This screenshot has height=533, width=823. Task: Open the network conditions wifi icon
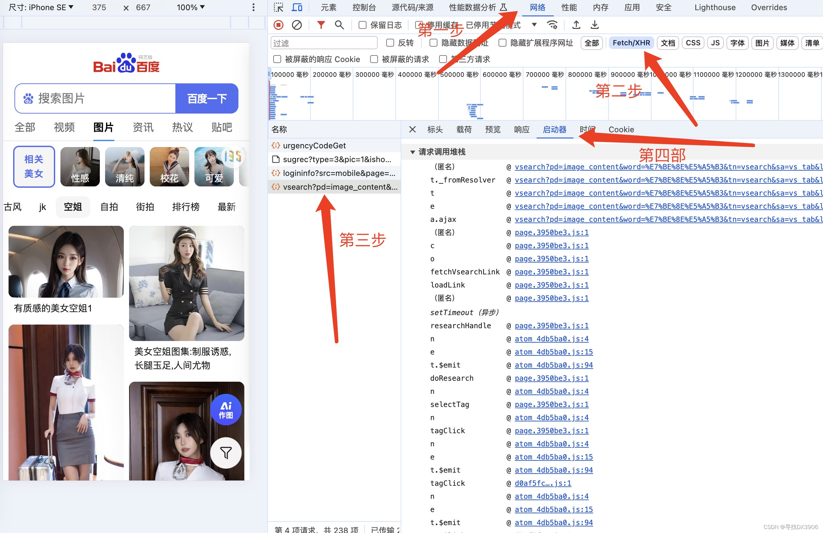tap(552, 25)
